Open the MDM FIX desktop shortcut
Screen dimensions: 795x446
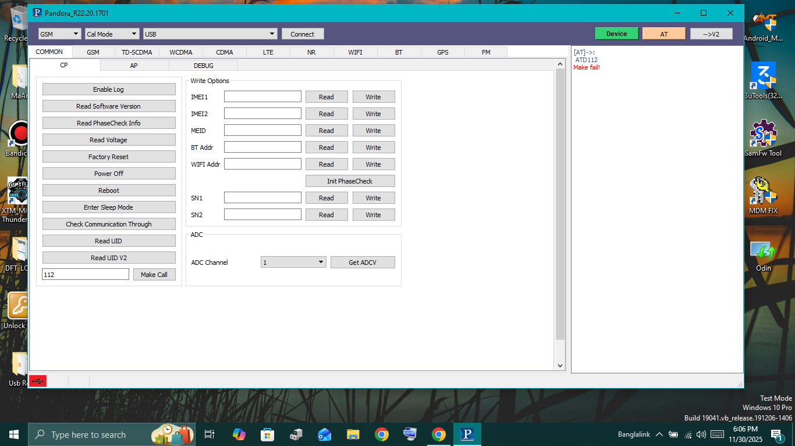click(763, 195)
